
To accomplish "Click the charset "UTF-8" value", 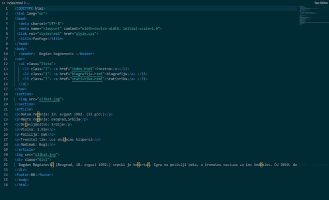I will 55,24.
